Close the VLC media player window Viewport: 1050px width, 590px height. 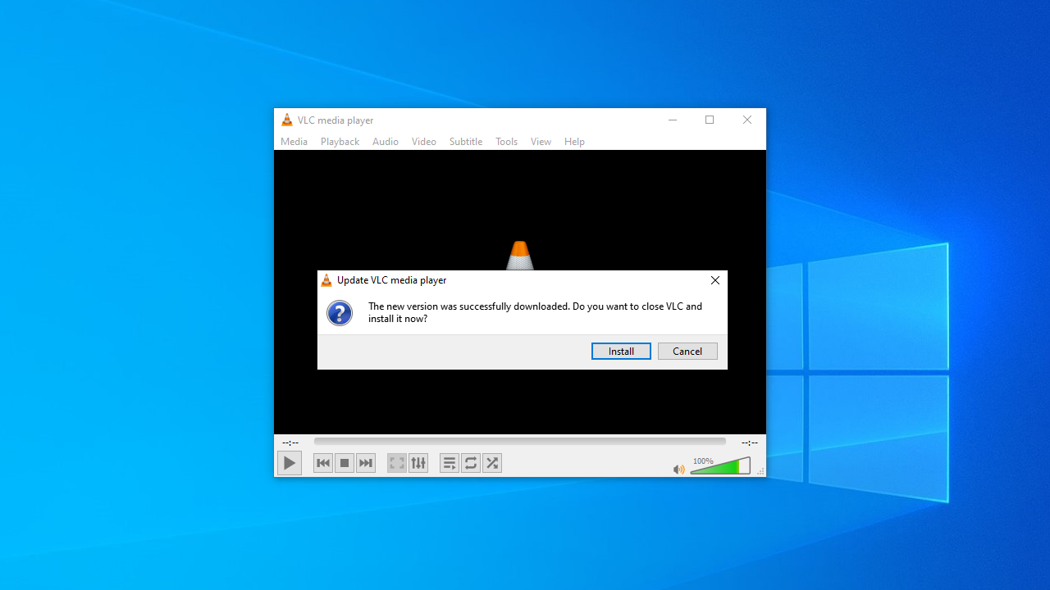[747, 120]
